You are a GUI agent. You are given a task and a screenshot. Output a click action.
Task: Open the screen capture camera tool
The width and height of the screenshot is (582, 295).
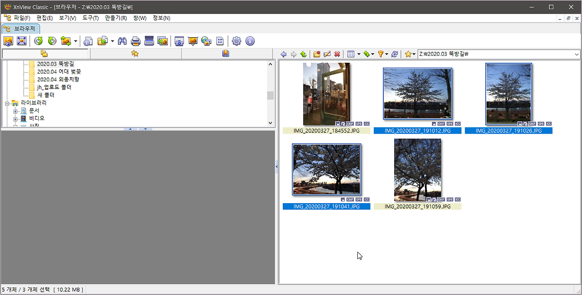pos(179,41)
